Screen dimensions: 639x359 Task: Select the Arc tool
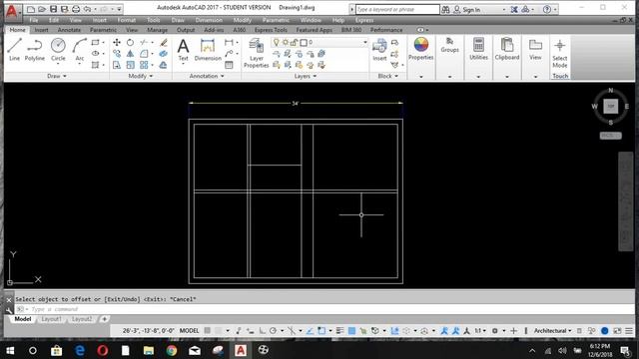pos(80,50)
